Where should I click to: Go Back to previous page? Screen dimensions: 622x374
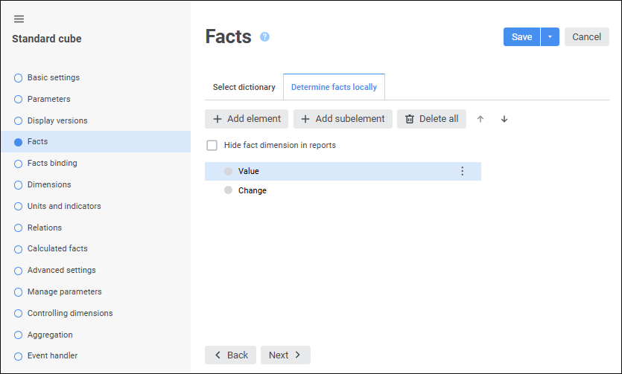point(230,355)
